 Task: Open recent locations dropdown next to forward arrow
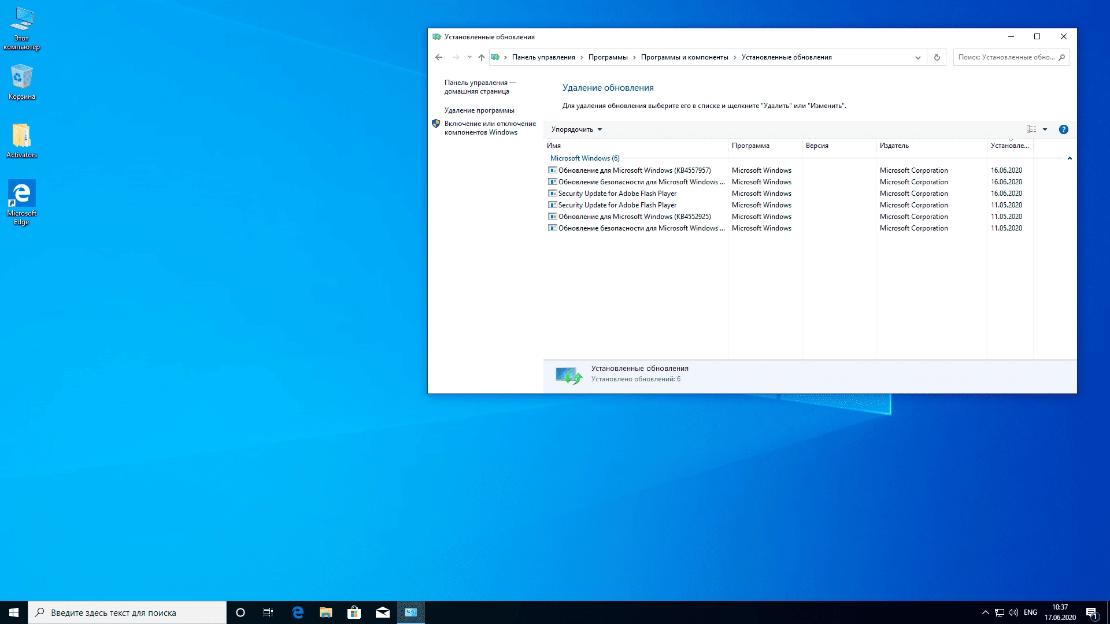point(469,57)
